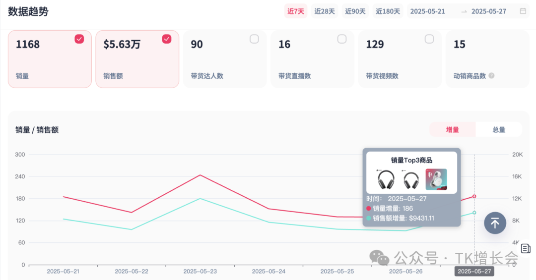Click the scroll-to-top arrow button
This screenshot has height=280, width=536.
tap(495, 223)
